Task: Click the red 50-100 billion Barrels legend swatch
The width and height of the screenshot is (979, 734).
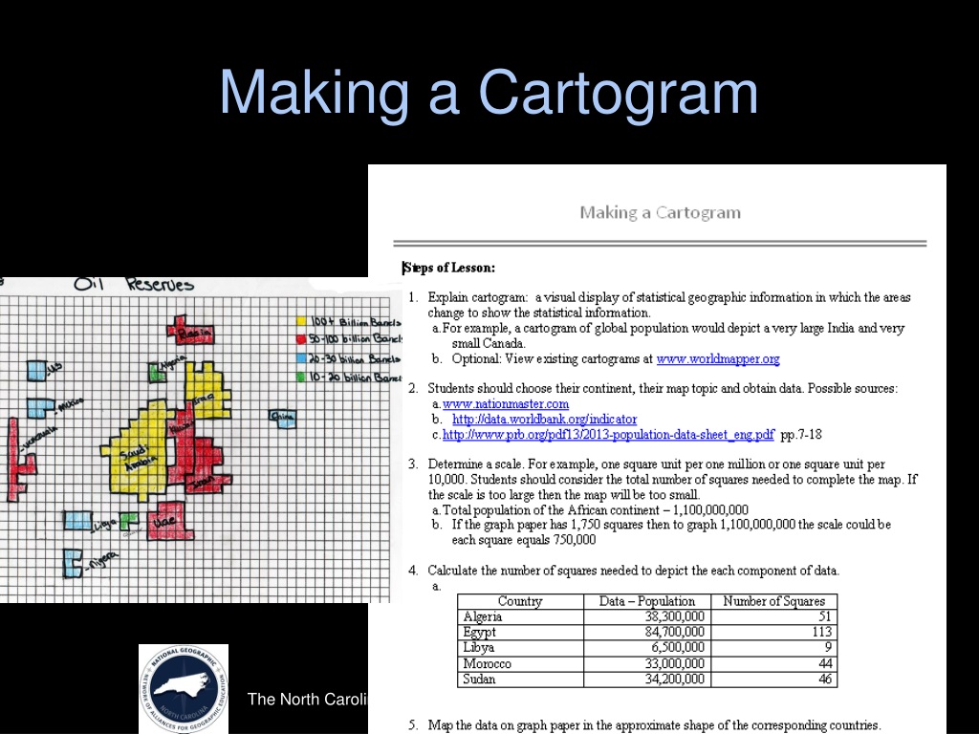Action: click(x=301, y=339)
